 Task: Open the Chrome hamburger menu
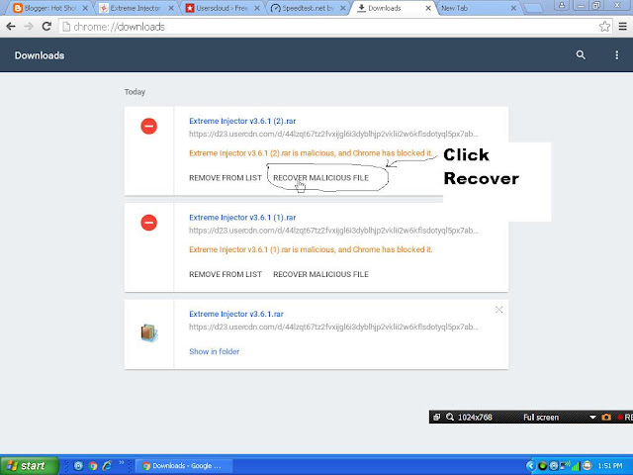(622, 27)
